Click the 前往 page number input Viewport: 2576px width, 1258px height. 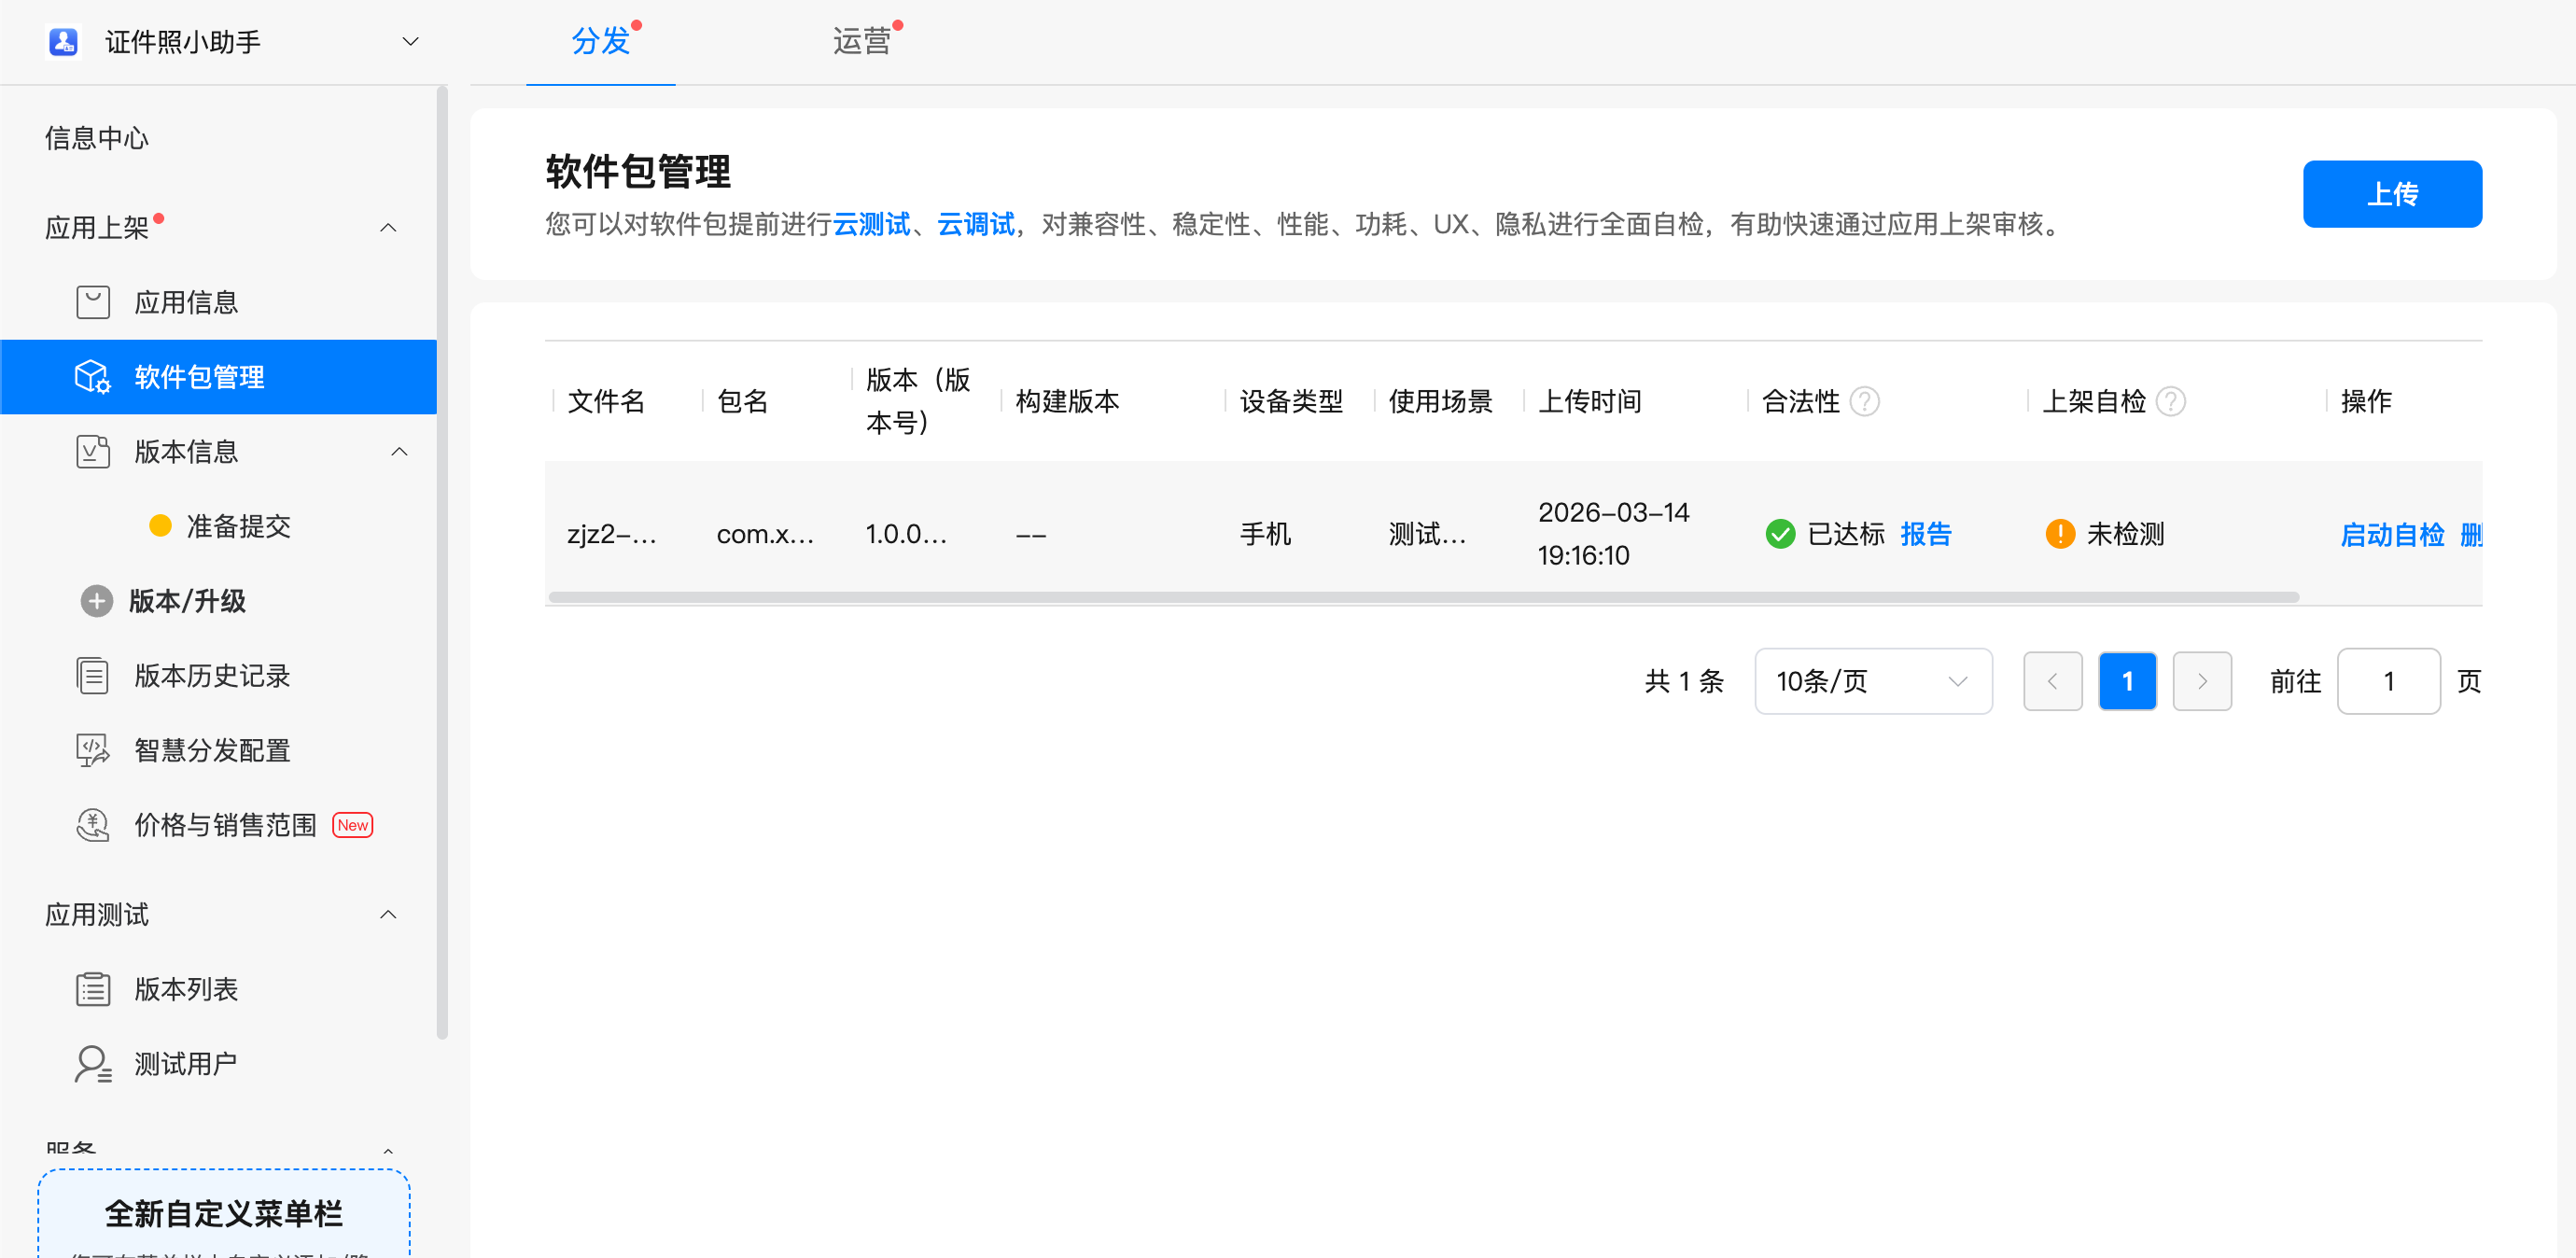(2388, 681)
